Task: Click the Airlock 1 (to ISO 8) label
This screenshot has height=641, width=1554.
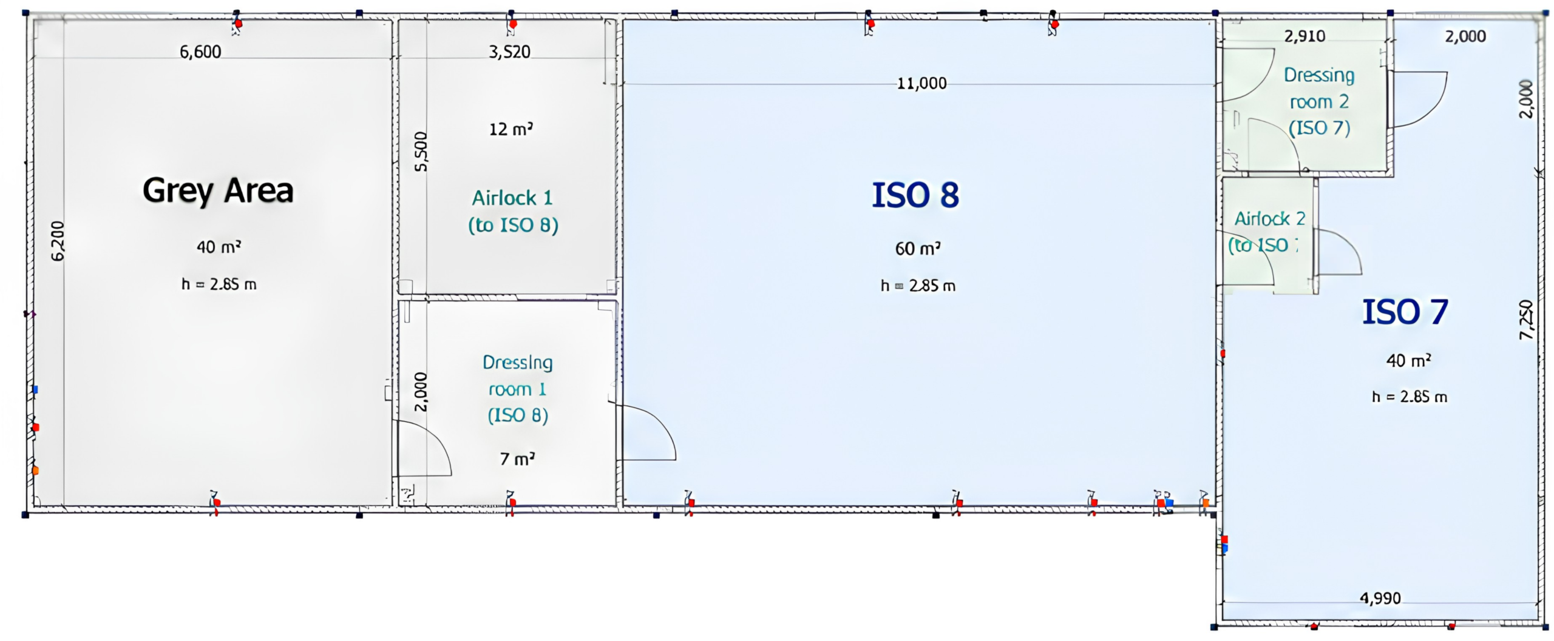Action: click(513, 211)
